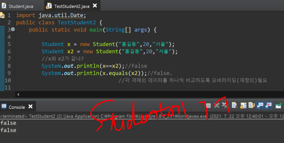
Task: Click Remove Launch gray X icon
Action: tap(216, 105)
